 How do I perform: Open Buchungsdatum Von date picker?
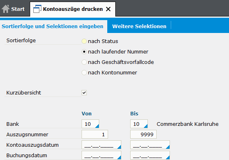[x=119, y=157]
